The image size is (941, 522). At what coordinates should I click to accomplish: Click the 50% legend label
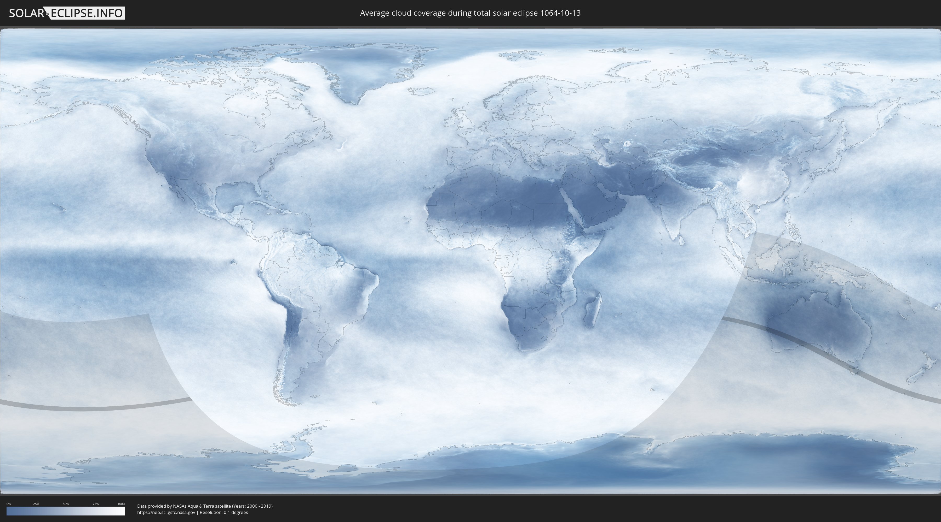pos(66,504)
